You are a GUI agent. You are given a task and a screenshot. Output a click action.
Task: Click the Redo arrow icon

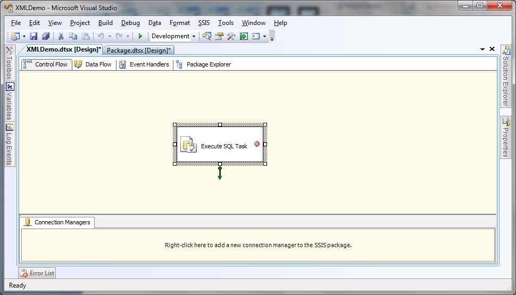click(x=119, y=36)
